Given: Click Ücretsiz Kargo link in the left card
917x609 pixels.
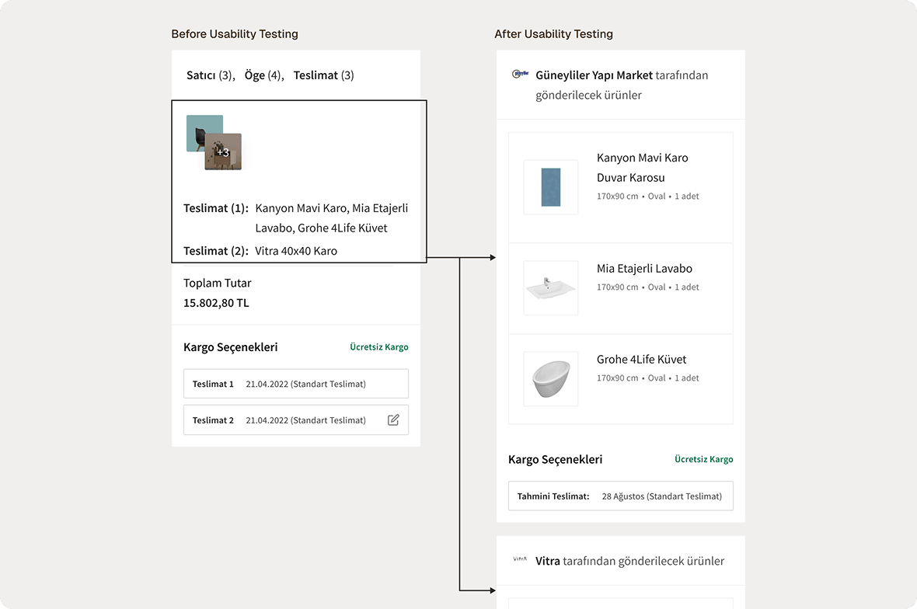Looking at the screenshot, I should [x=379, y=346].
